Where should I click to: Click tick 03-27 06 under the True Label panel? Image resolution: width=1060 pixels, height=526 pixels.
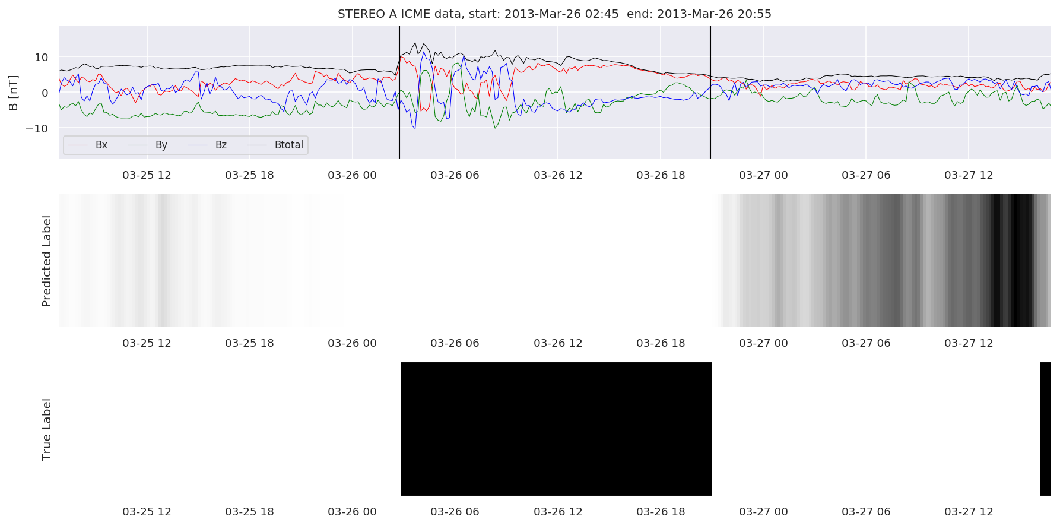[866, 512]
